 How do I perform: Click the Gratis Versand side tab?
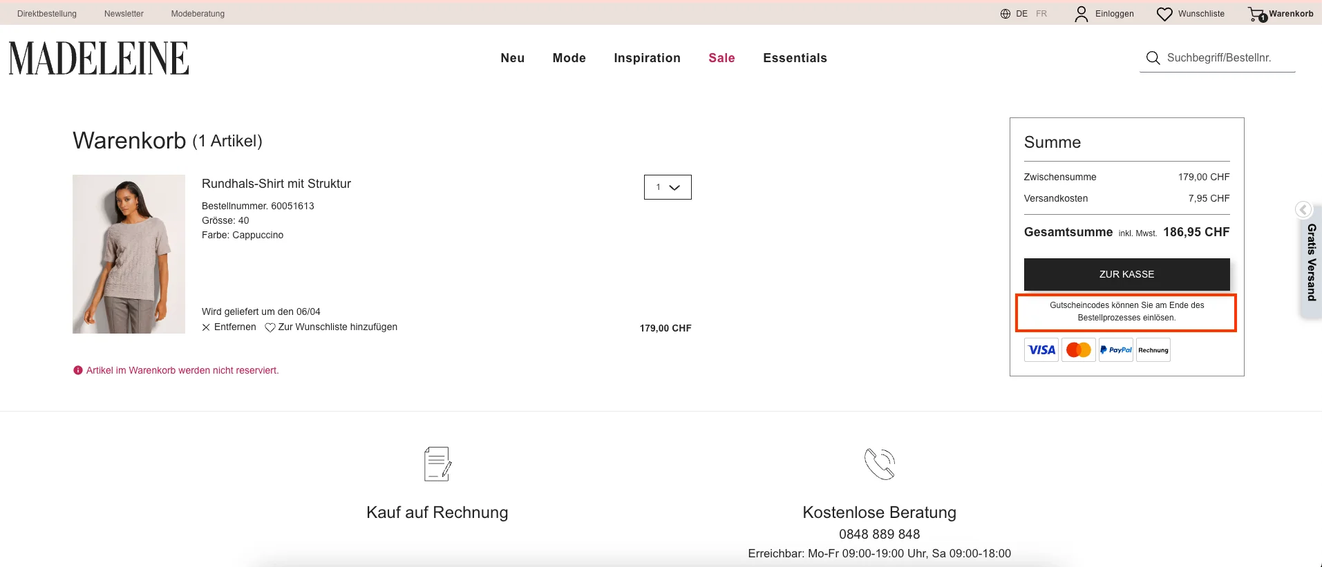click(x=1311, y=262)
